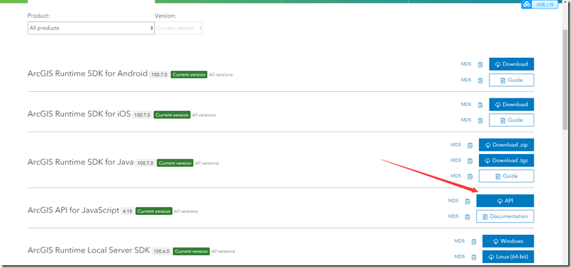The width and height of the screenshot is (571, 268).
Task: Download the ArcGIS API for JavaScript API
Action: (x=505, y=201)
